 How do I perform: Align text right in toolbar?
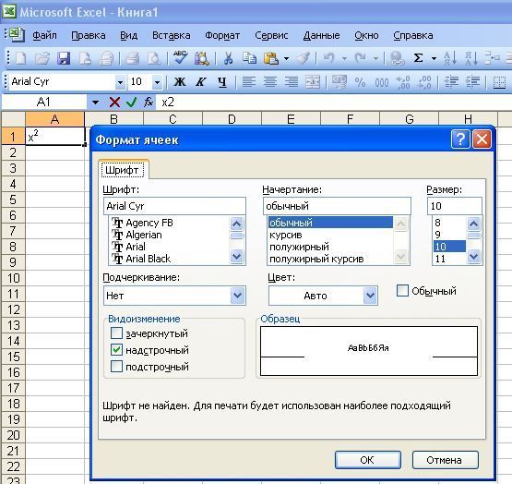click(x=292, y=82)
